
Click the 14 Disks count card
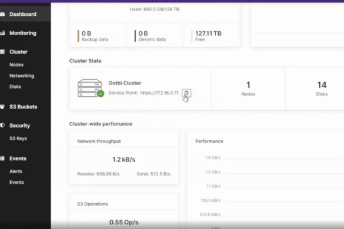point(322,89)
